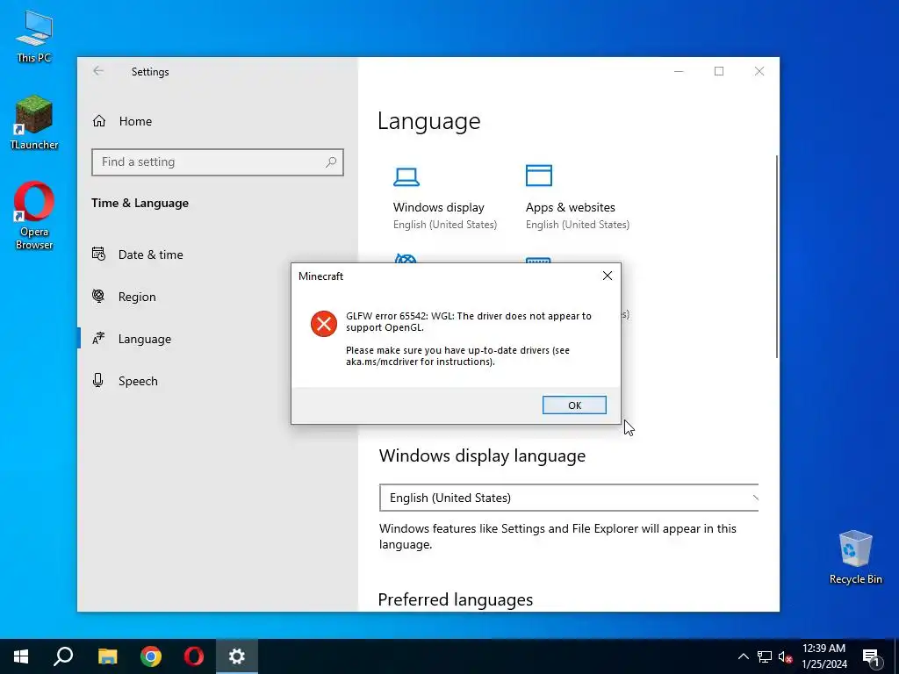
Task: Maximize the Settings window
Action: tap(719, 71)
